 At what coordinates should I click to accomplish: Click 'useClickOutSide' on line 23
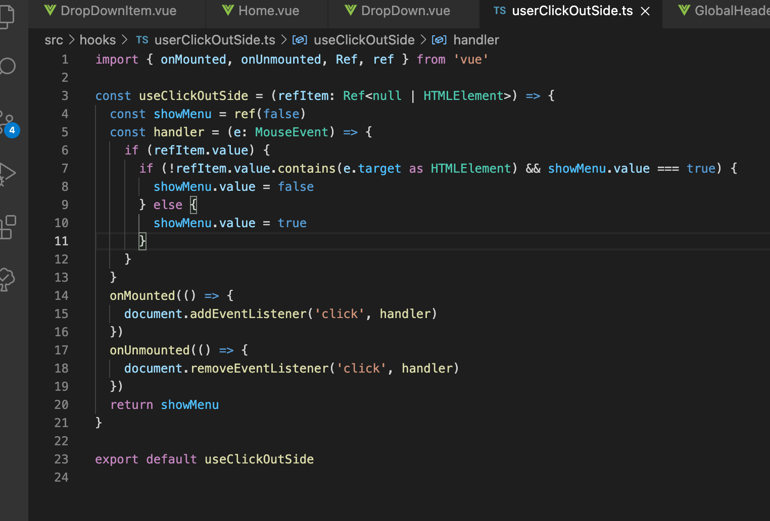(x=259, y=459)
